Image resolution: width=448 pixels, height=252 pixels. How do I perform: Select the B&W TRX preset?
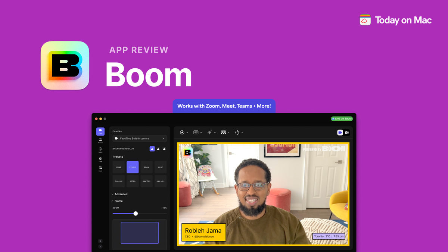[147, 181]
